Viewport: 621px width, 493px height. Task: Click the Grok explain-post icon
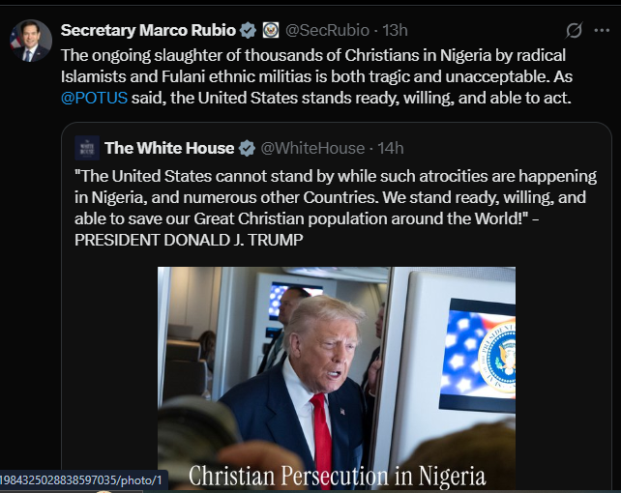point(574,31)
